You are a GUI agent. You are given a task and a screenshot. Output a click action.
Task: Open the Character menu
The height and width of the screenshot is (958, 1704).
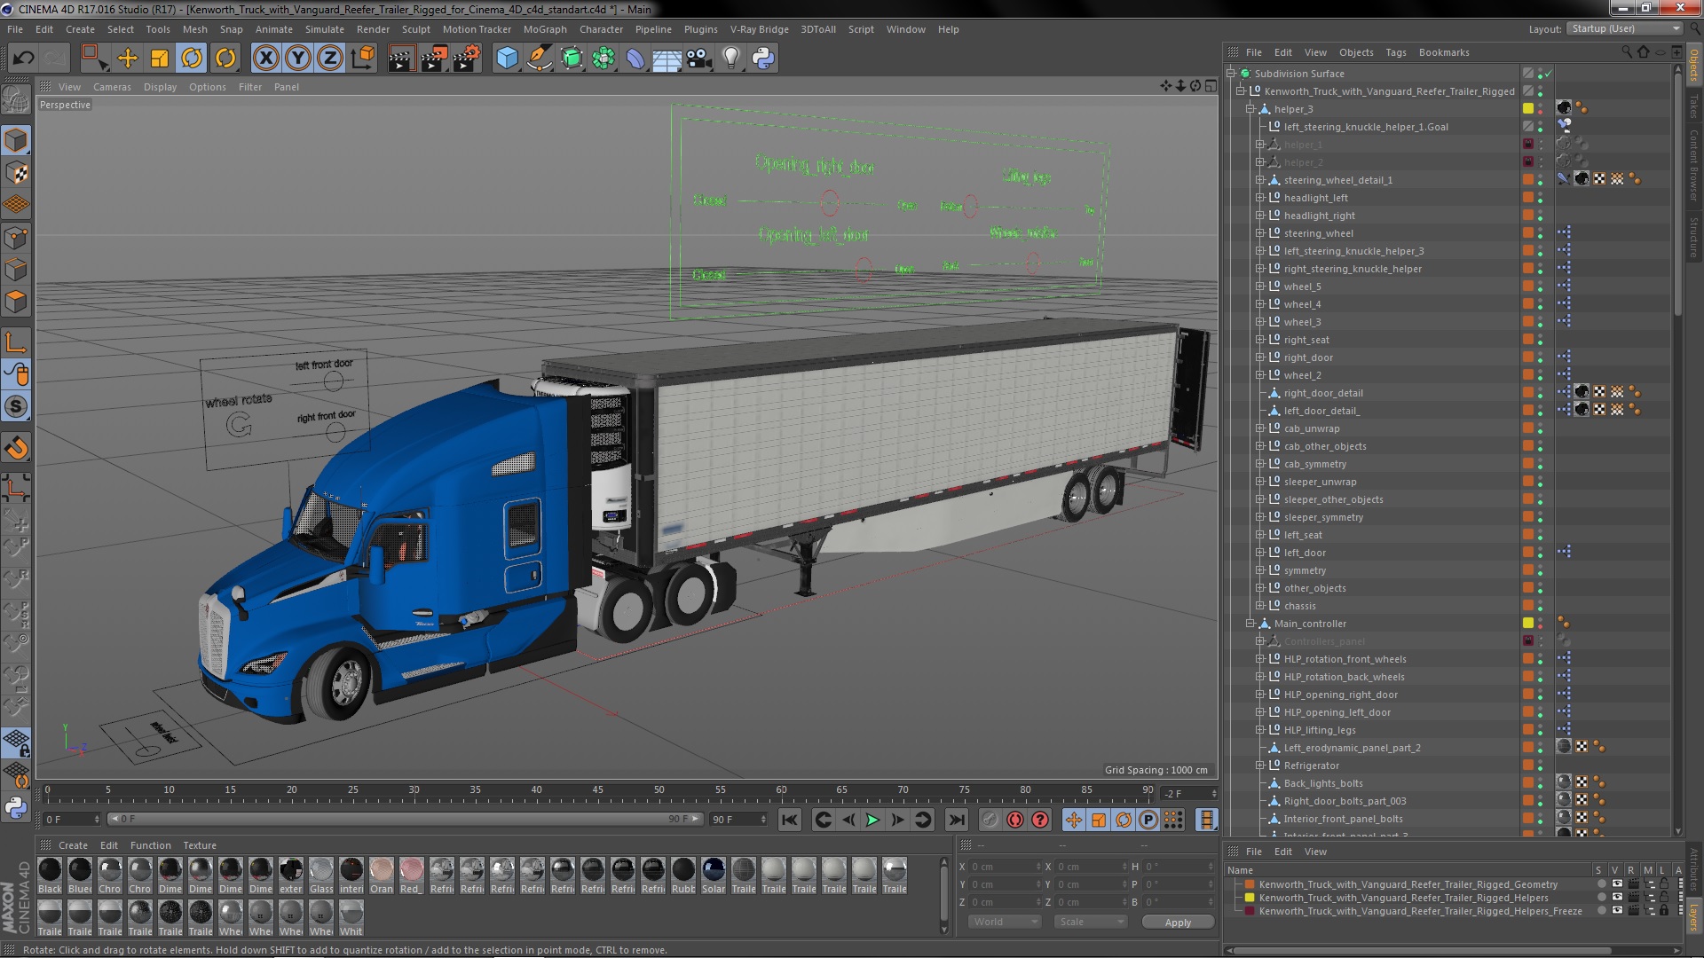[x=601, y=29]
